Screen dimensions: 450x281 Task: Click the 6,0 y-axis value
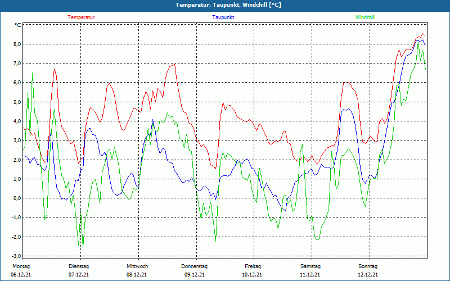pyautogui.click(x=17, y=83)
